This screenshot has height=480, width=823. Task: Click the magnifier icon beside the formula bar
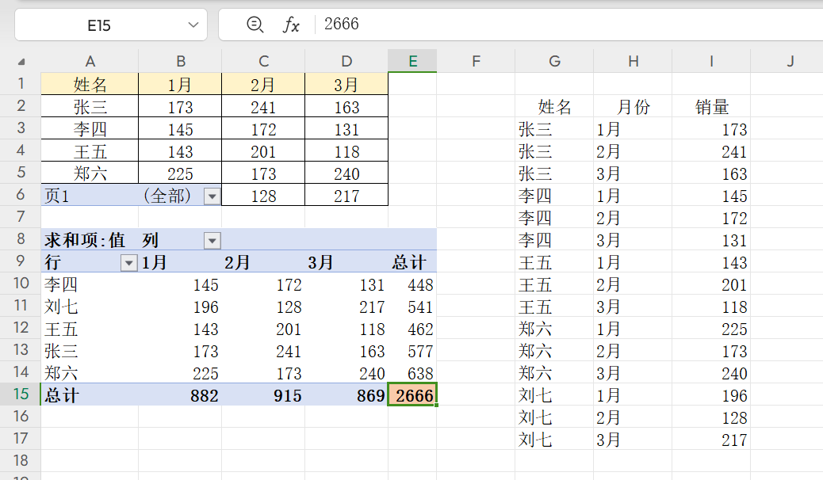tap(254, 25)
